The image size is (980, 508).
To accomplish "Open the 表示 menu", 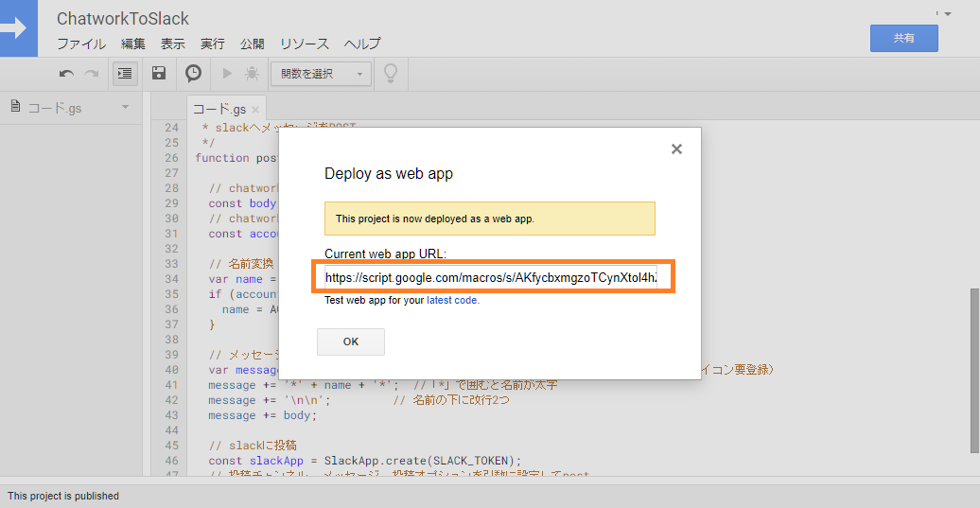I will [172, 44].
